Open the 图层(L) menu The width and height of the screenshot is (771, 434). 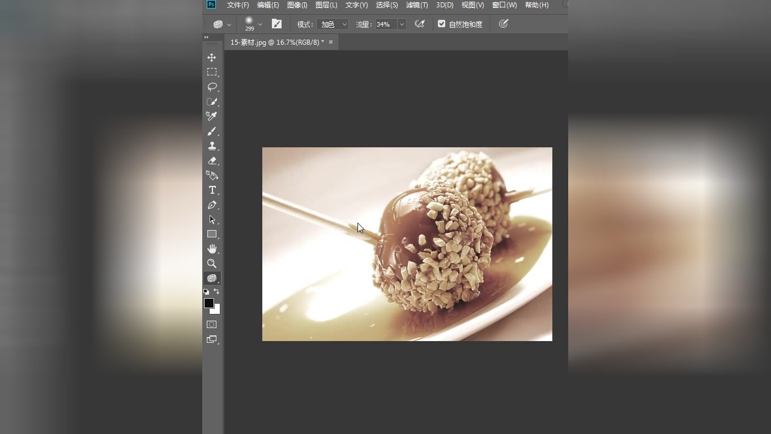coord(326,5)
